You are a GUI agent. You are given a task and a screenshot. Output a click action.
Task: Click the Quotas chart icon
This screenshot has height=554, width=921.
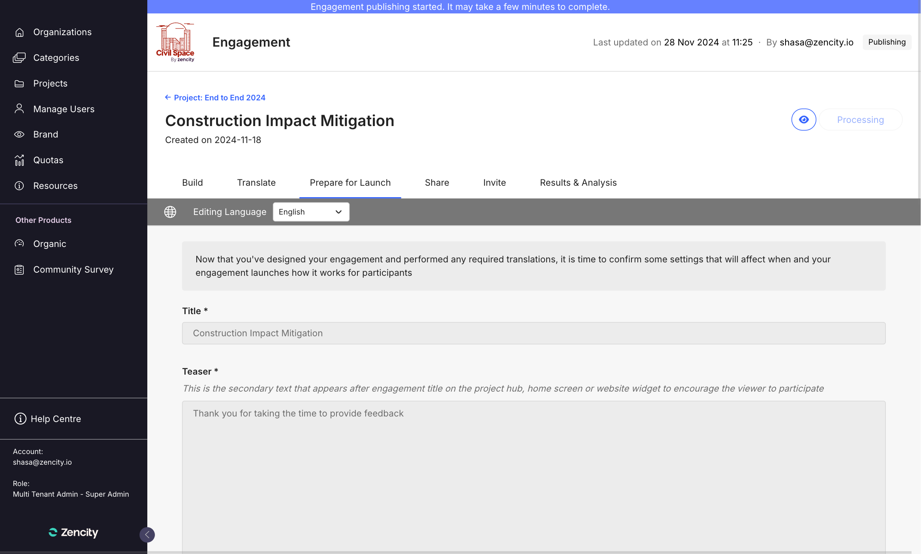coord(19,160)
